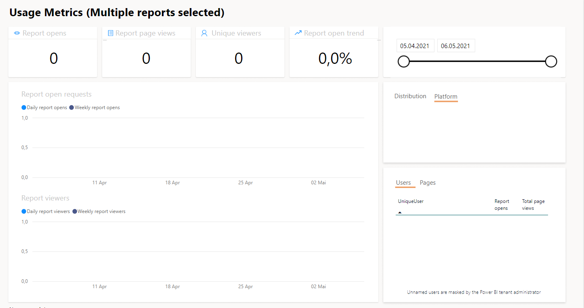Click 11 Apr on the Report open requests axis
Viewport: 584px width, 308px height.
point(99,183)
